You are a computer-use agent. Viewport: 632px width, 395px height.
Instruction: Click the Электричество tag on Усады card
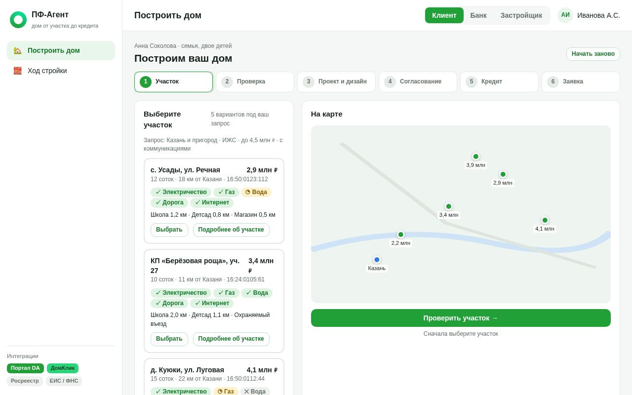181,192
